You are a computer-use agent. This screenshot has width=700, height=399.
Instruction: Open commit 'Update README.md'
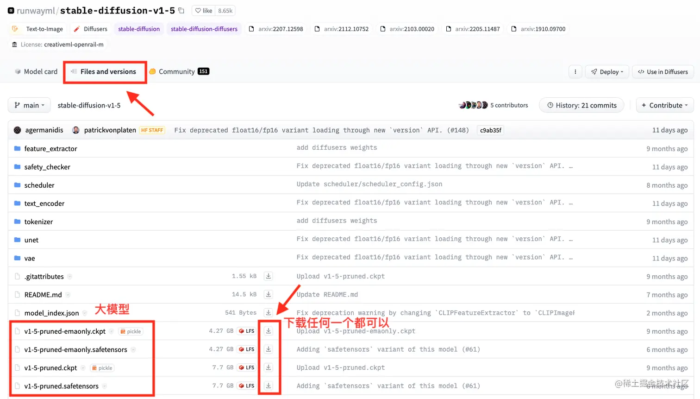[327, 295]
